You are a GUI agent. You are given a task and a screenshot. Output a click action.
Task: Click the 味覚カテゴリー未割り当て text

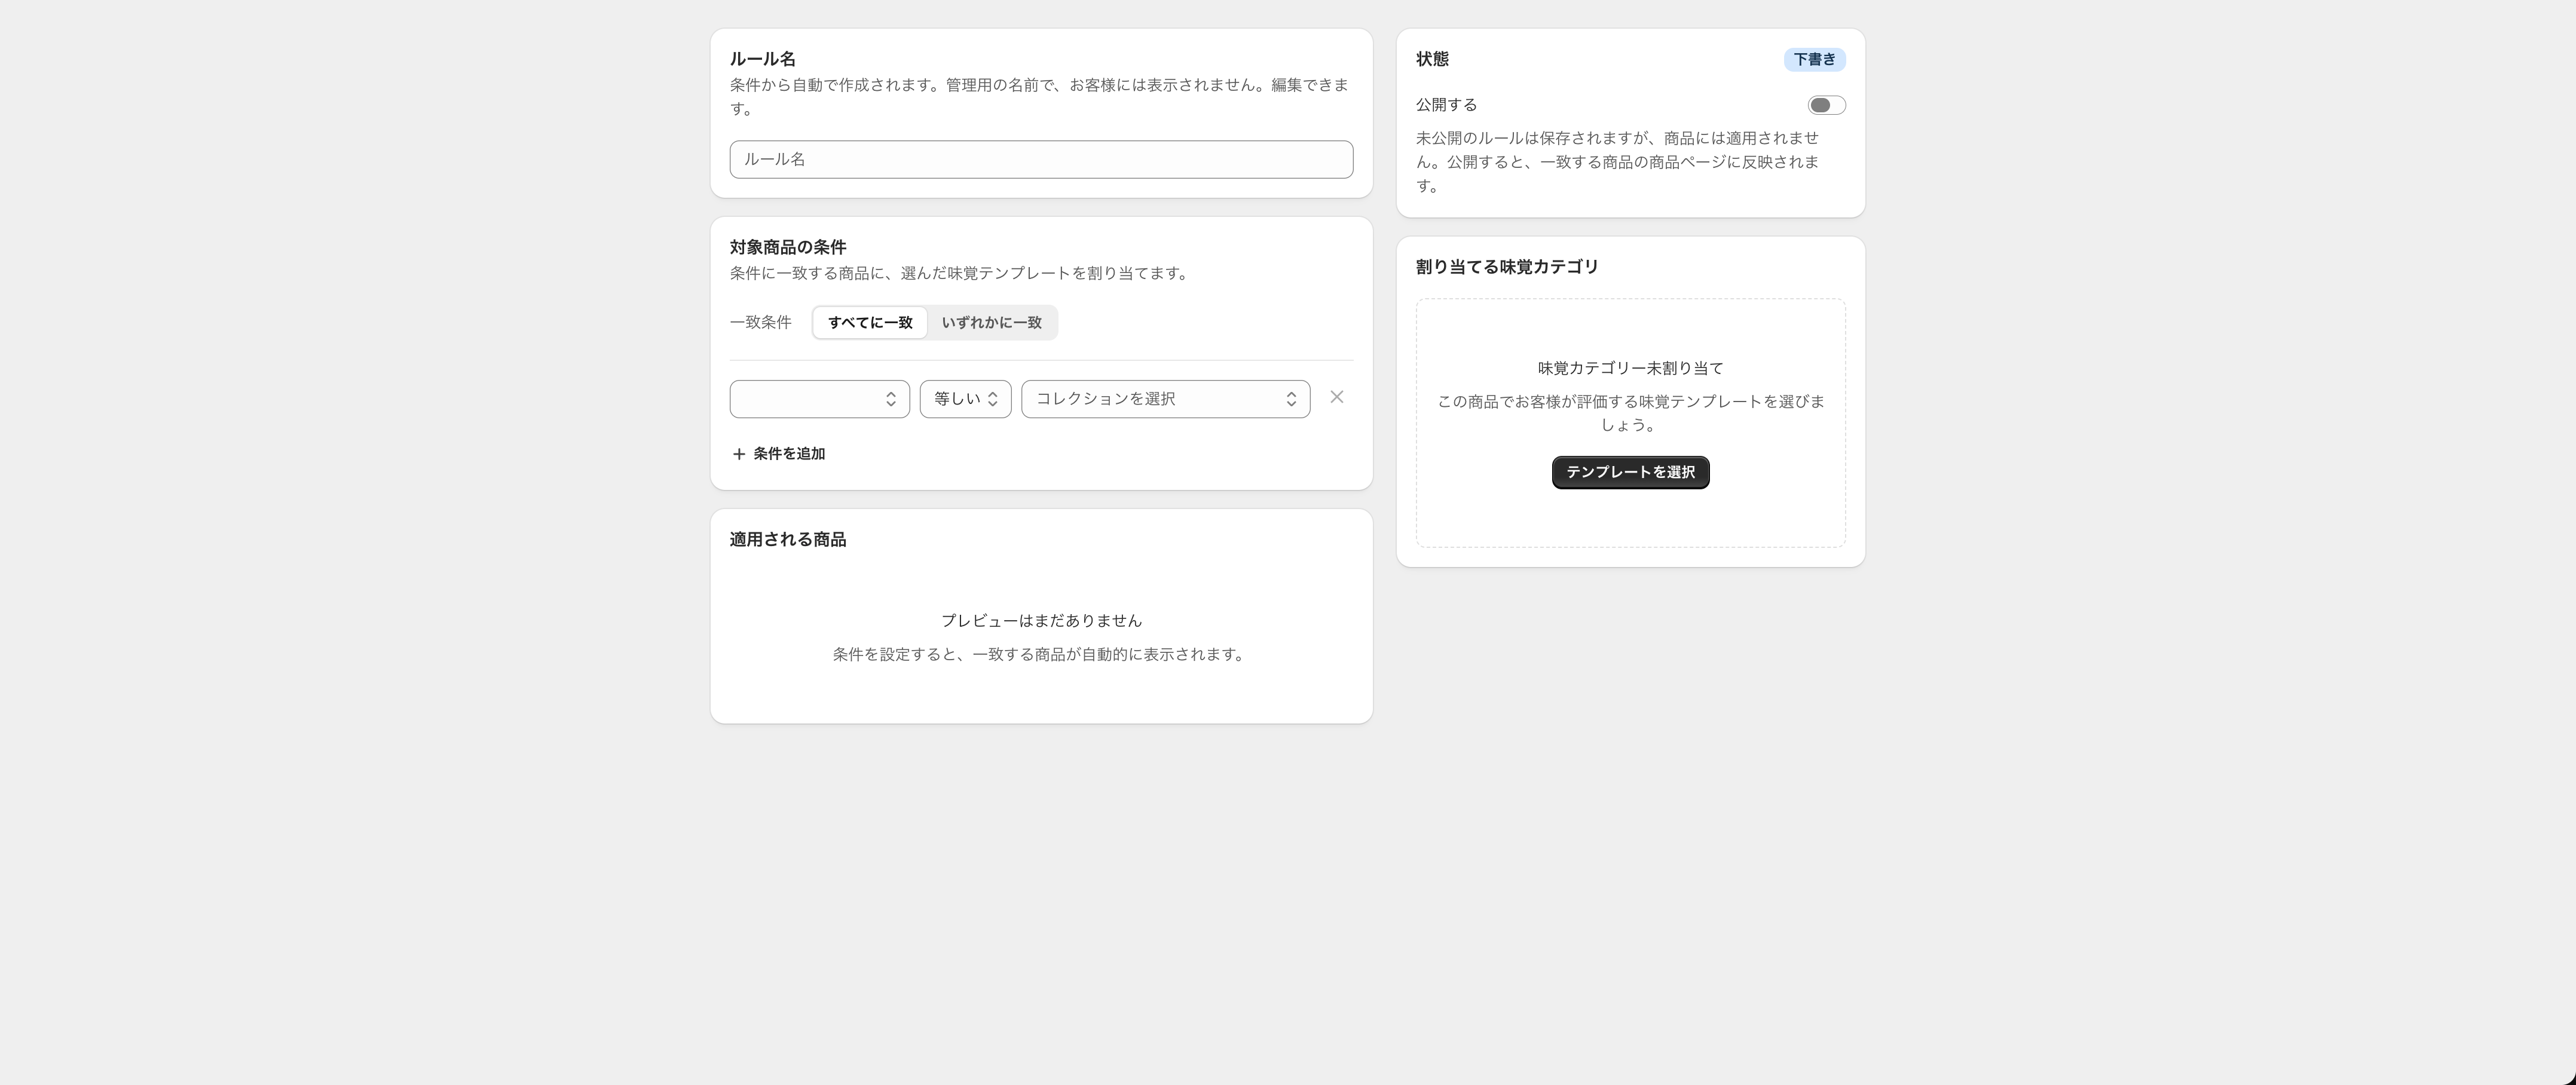click(1630, 368)
